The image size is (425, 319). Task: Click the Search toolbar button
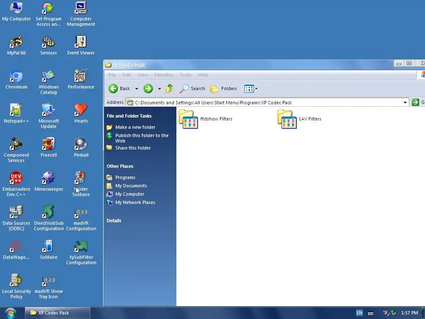[x=192, y=88]
